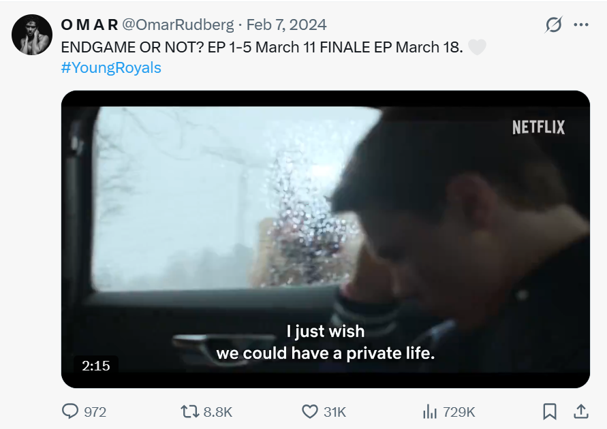Click the Netflix watermark in video
The height and width of the screenshot is (429, 607).
tap(538, 127)
